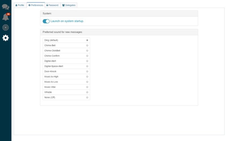Select the Preferences tab
226x141 pixels.
(36, 5)
